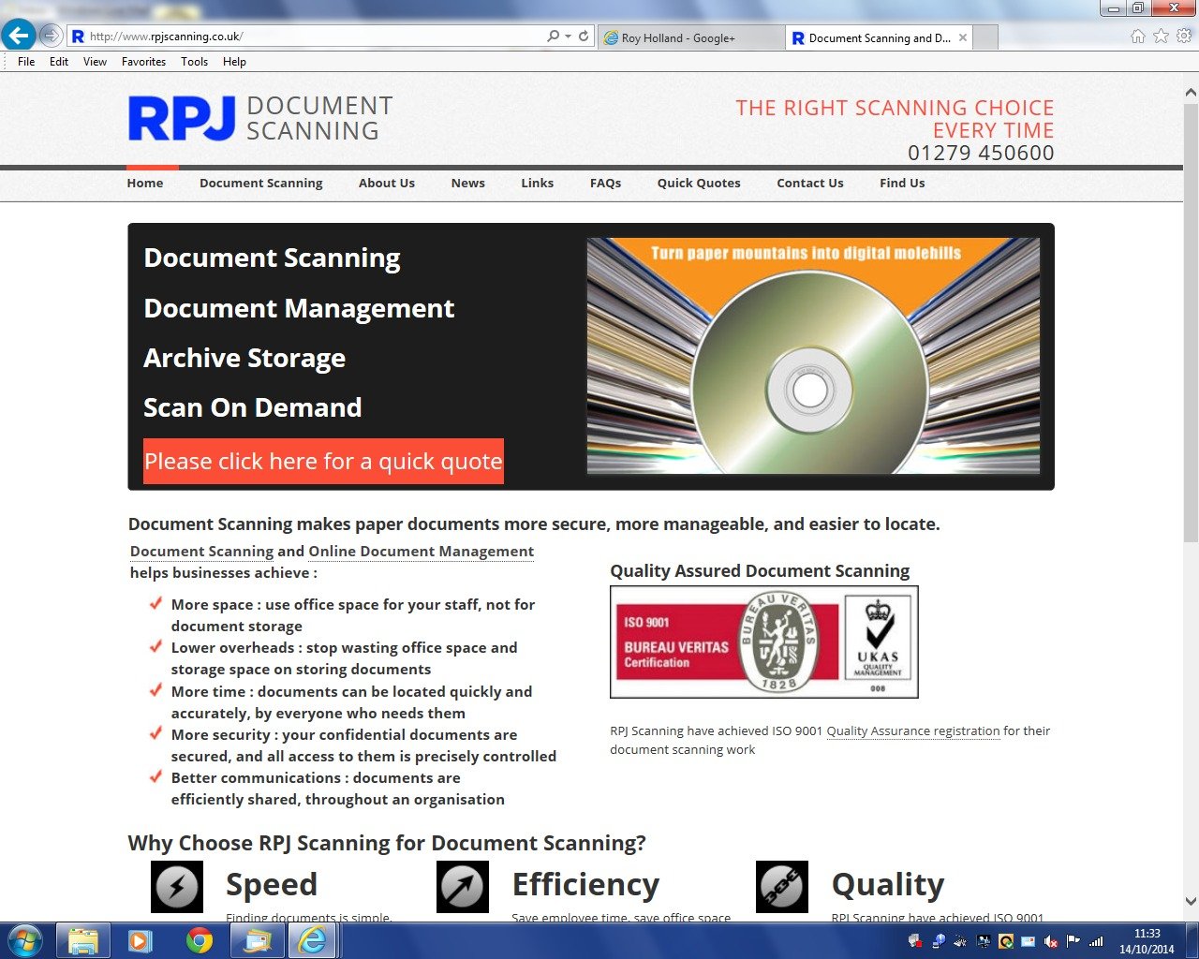Select Internet Explorer taskbar icon
This screenshot has height=959, width=1199.
coord(313,940)
